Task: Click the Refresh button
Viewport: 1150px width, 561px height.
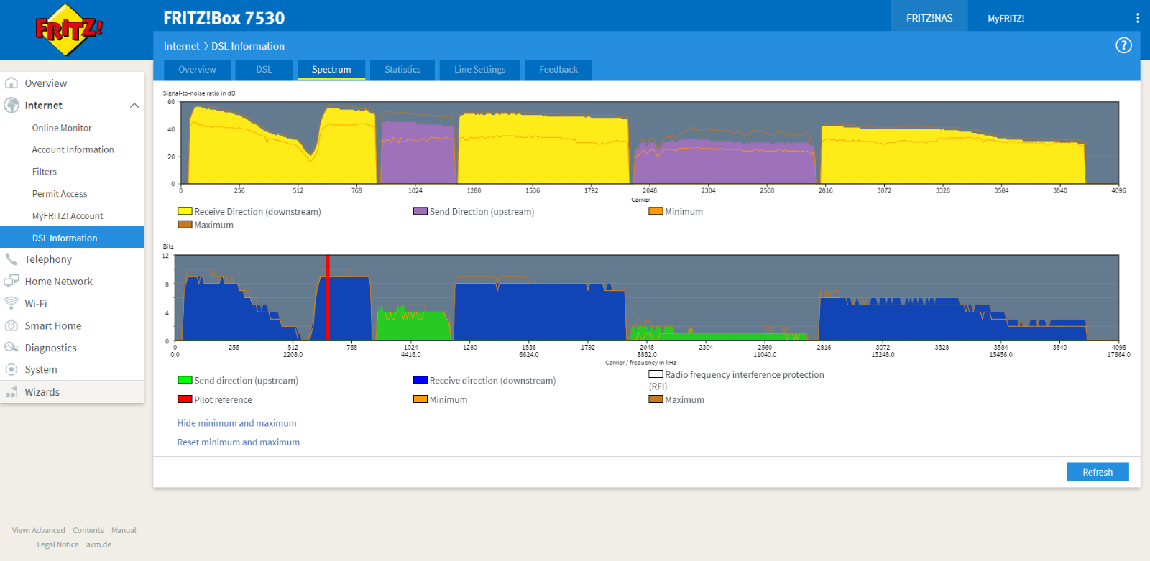Action: pyautogui.click(x=1098, y=472)
